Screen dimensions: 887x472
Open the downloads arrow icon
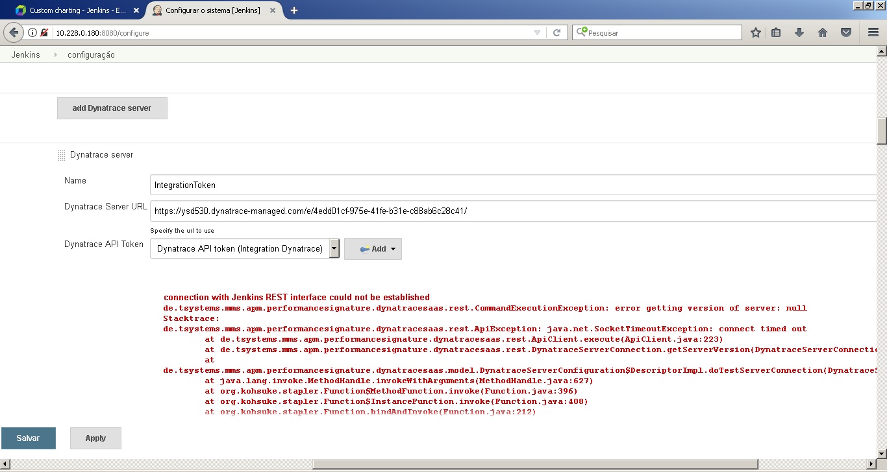click(x=799, y=32)
